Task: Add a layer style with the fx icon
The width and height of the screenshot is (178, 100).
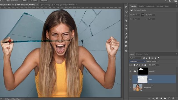Action: click(x=153, y=98)
